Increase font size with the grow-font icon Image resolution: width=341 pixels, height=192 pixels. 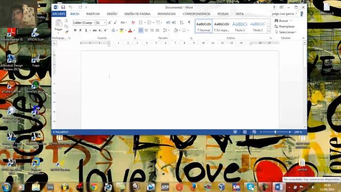110,22
